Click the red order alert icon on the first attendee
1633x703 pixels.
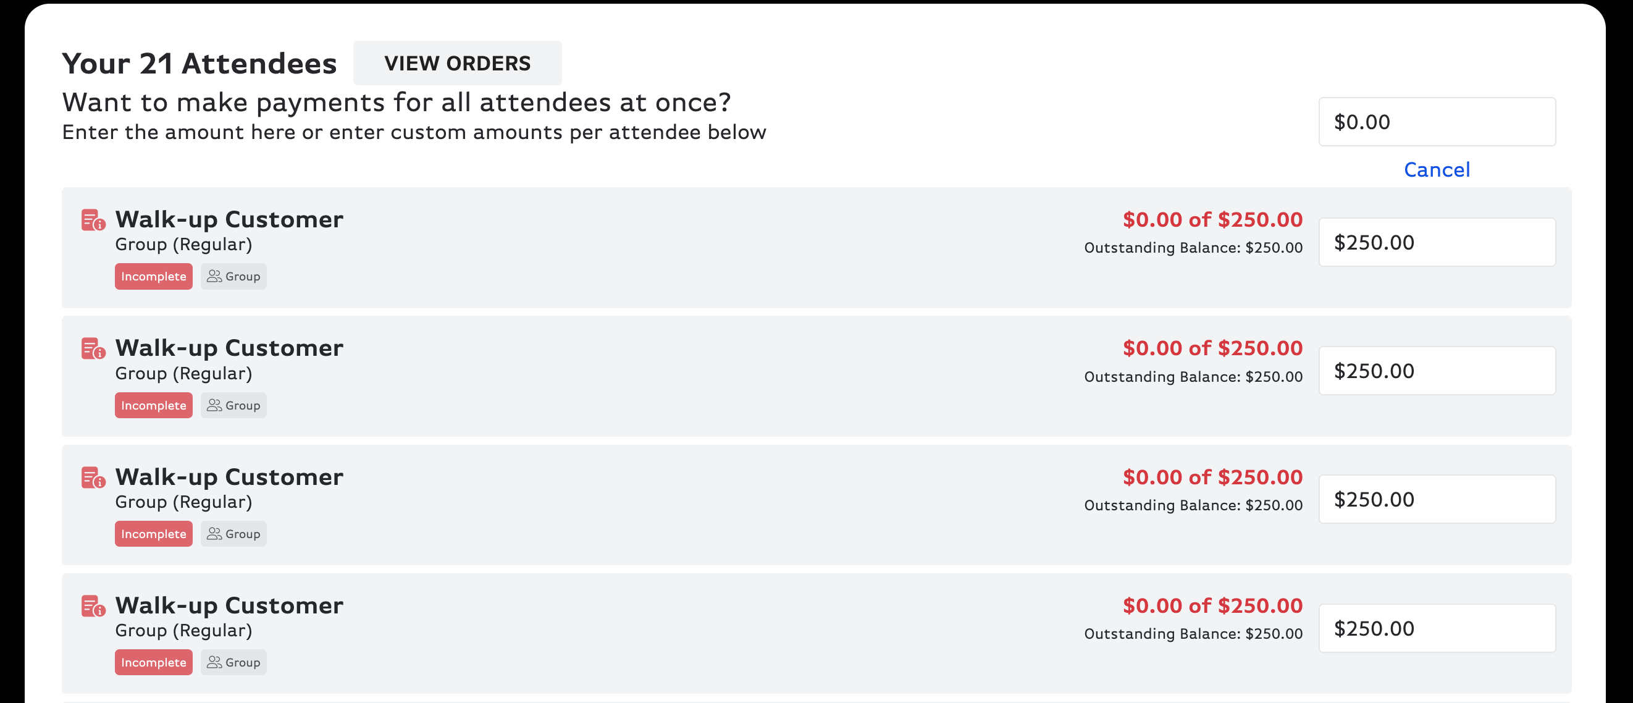(93, 220)
